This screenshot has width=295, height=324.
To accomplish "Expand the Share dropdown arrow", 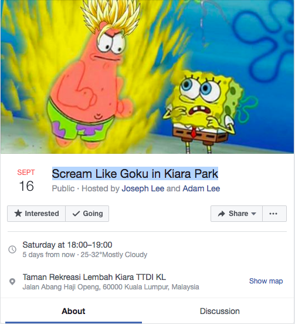I will (253, 214).
